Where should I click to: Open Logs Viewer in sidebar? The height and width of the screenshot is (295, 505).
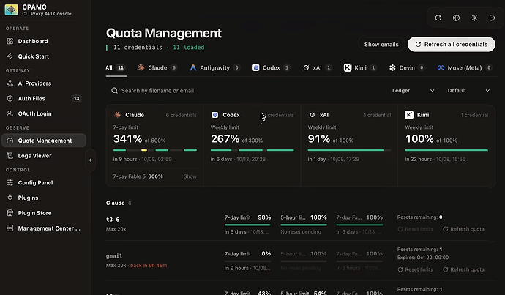coord(43,156)
